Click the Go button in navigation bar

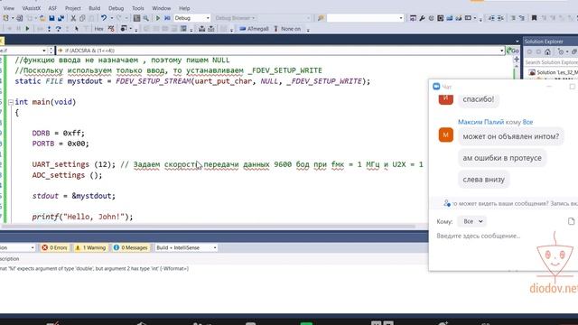point(513,51)
